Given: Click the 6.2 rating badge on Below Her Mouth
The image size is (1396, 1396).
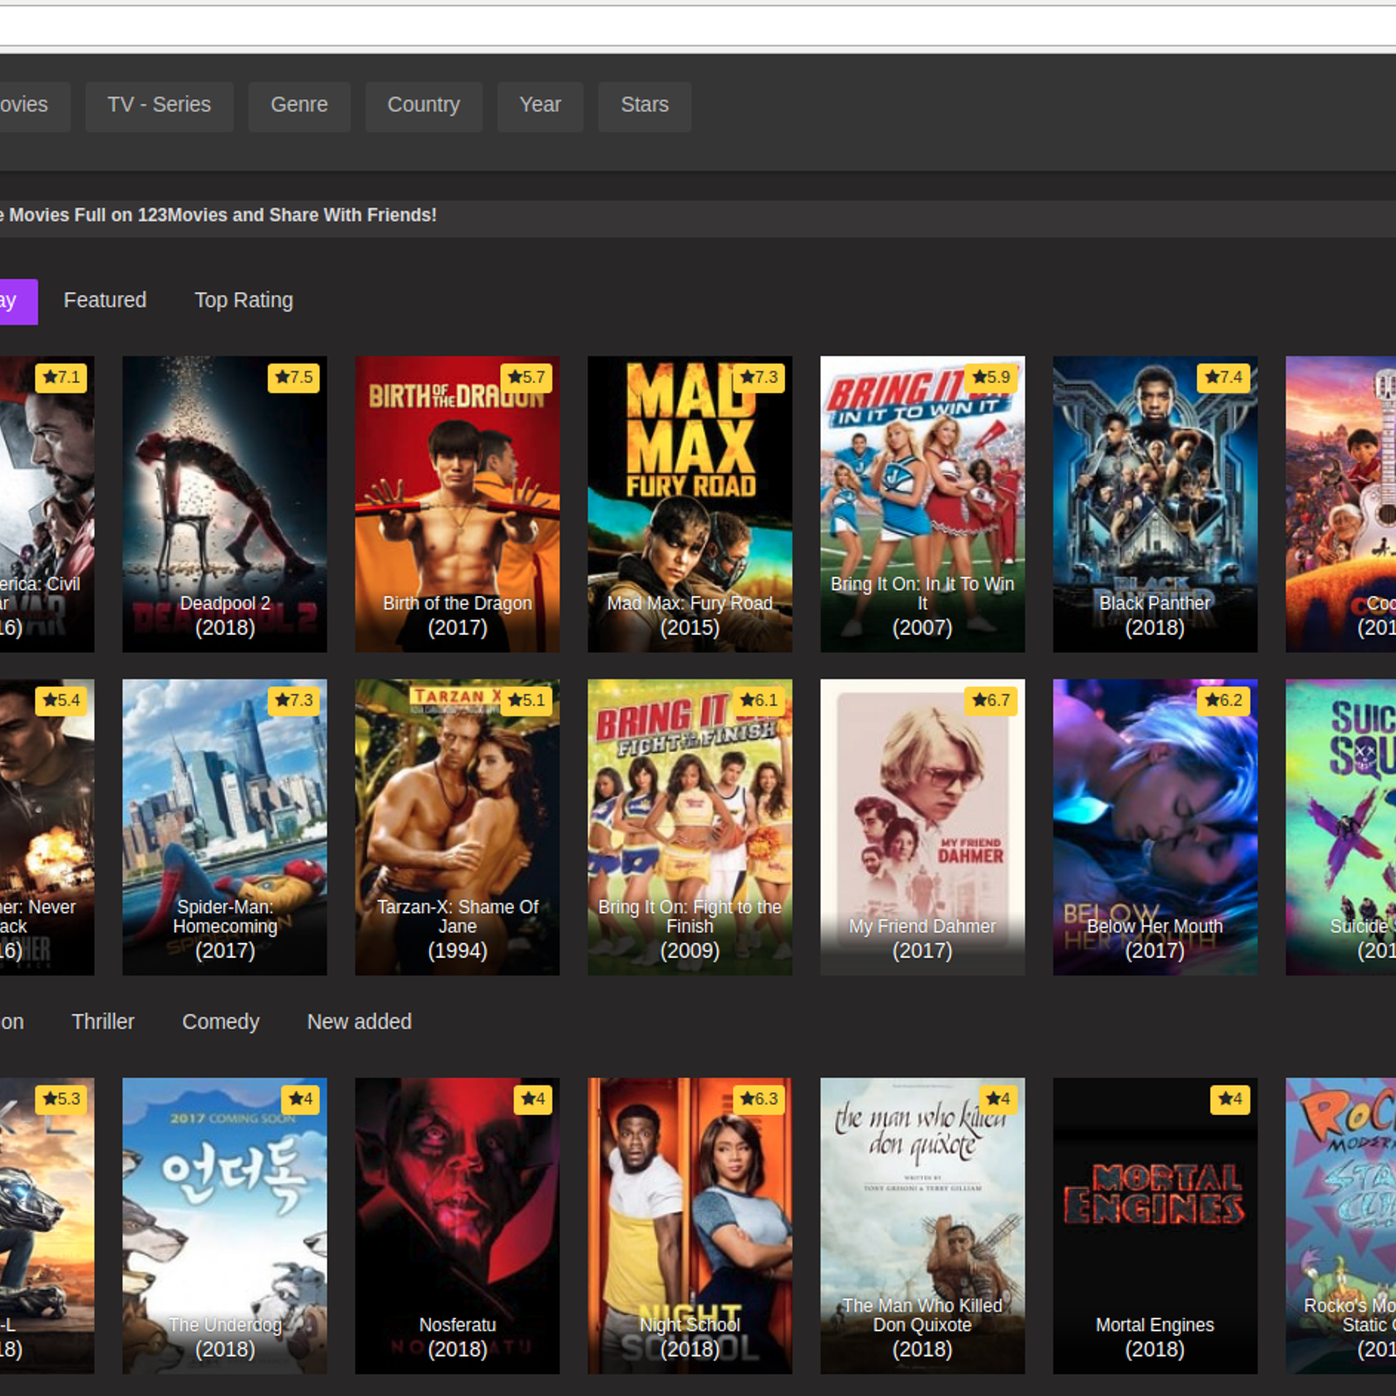Looking at the screenshot, I should 1224,701.
